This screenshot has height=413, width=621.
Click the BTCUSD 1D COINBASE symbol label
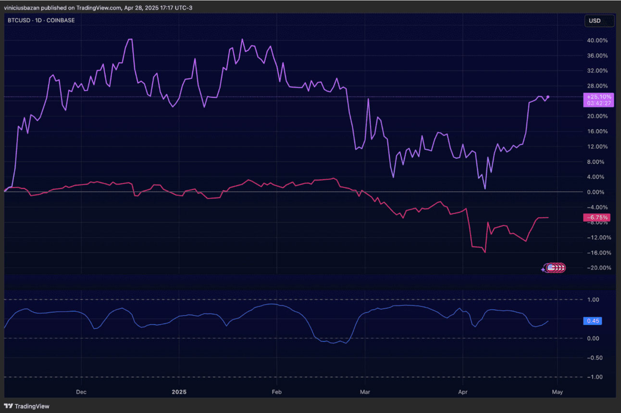41,21
